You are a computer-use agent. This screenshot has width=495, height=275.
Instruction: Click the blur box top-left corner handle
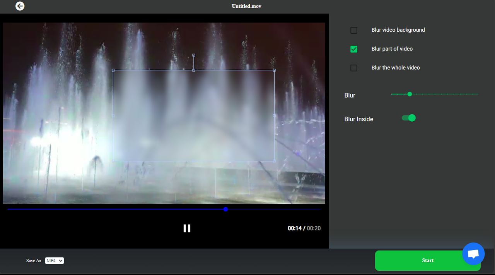(x=113, y=70)
